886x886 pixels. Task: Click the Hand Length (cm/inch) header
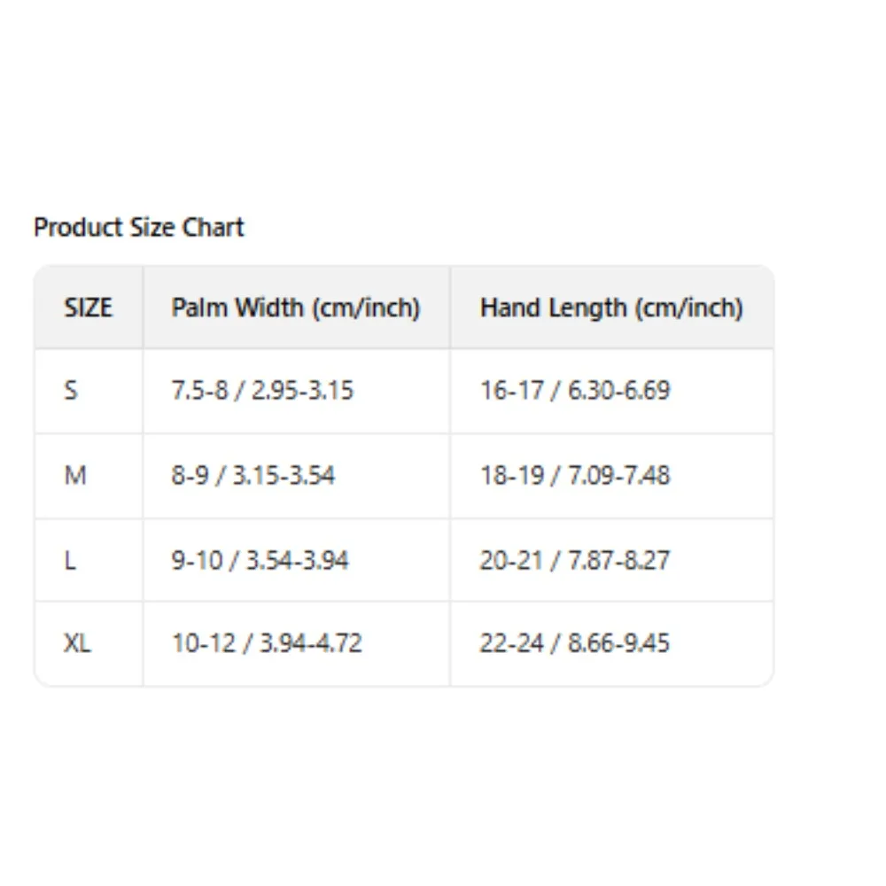(x=610, y=308)
